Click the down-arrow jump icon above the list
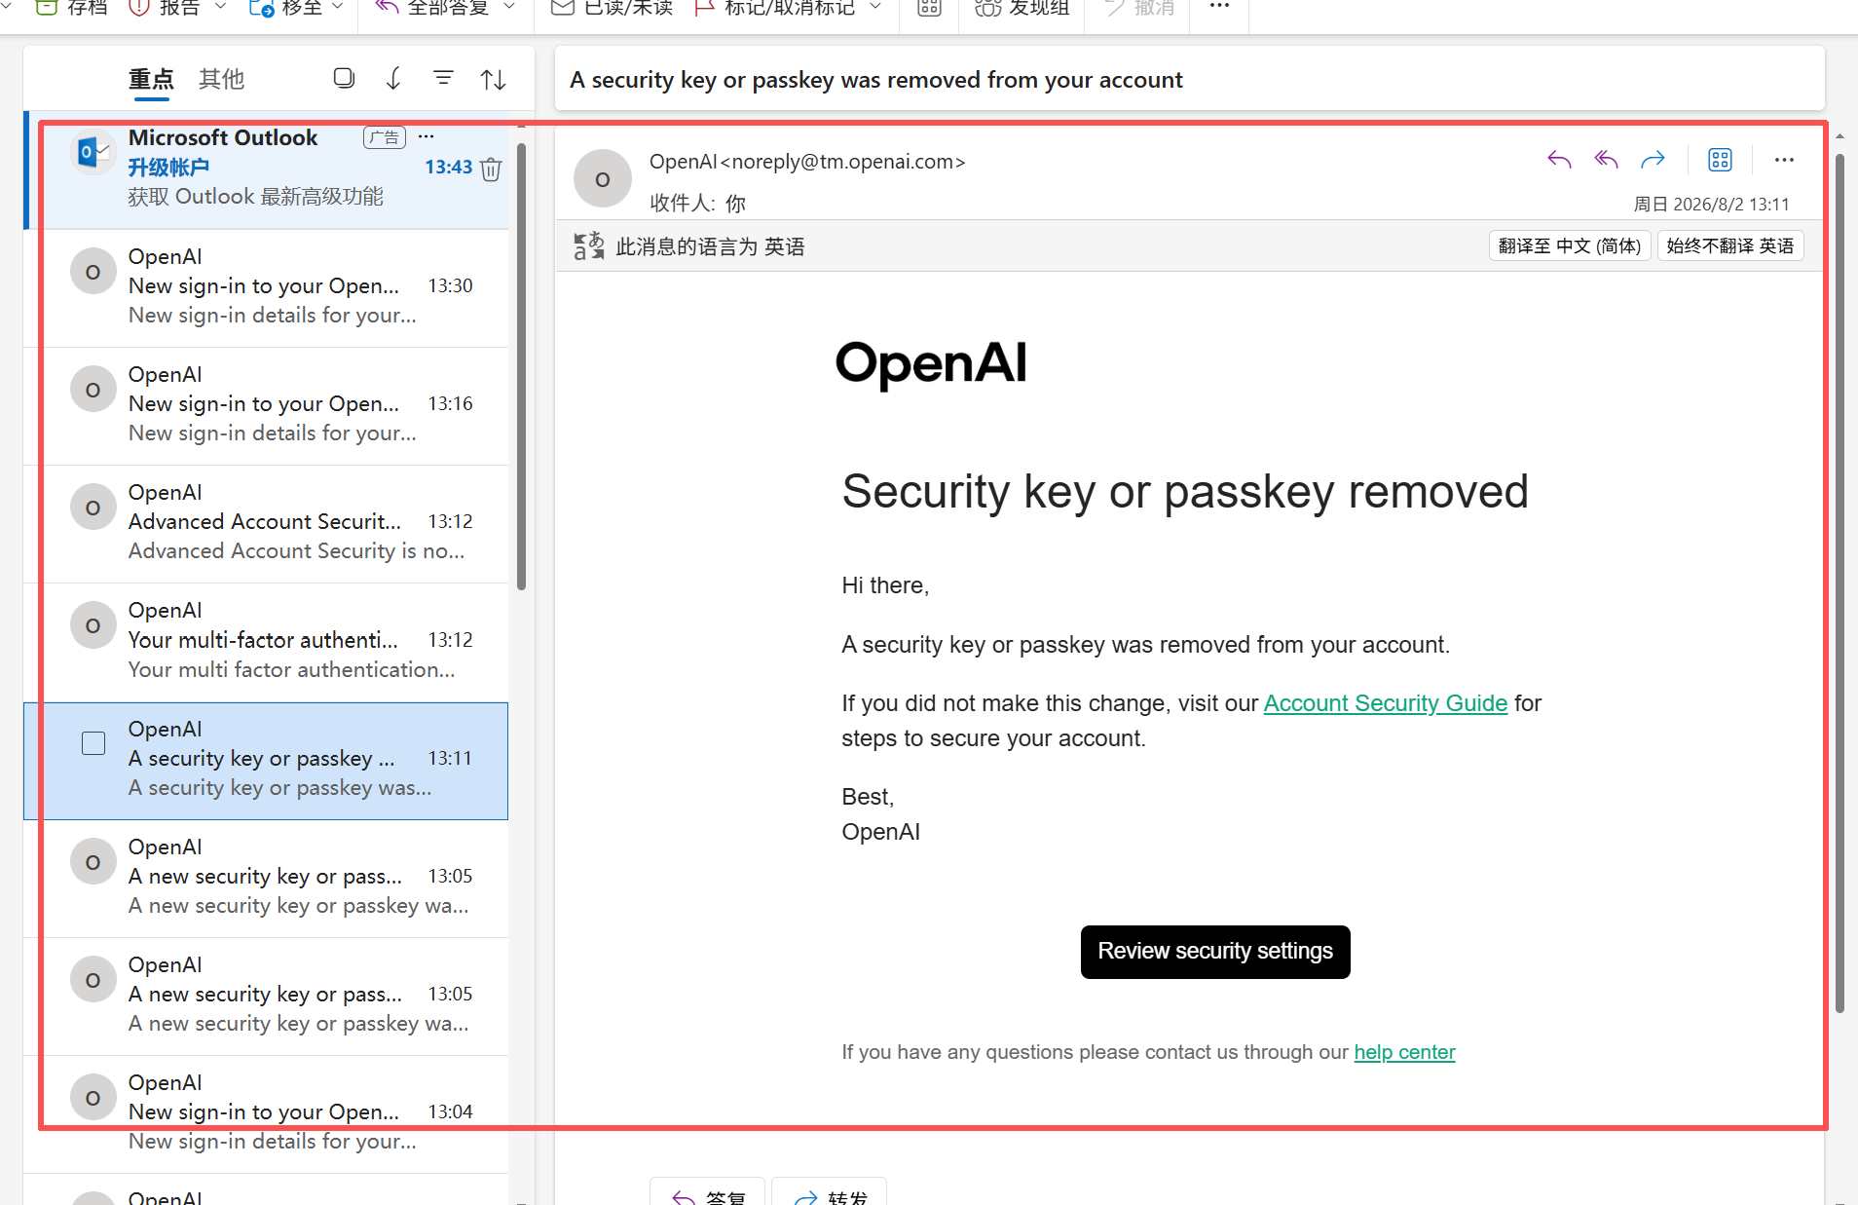The image size is (1858, 1205). pos(393,78)
